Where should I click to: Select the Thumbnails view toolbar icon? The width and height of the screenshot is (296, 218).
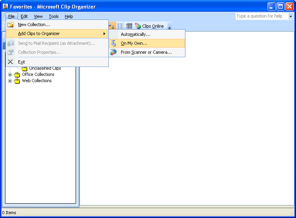[112, 26]
